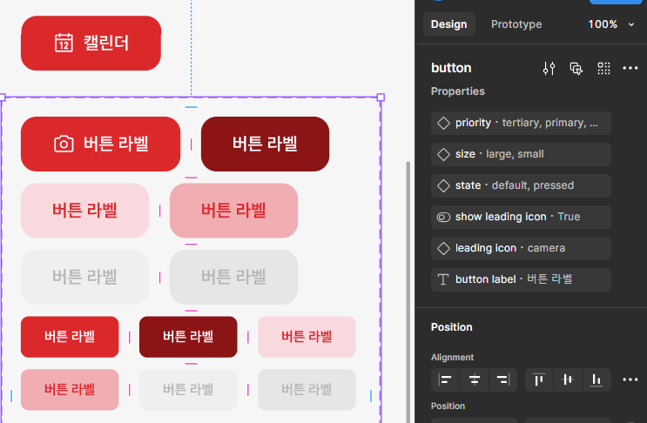
Task: Select the large right gray 버튼 라벨 variant
Action: point(233,277)
